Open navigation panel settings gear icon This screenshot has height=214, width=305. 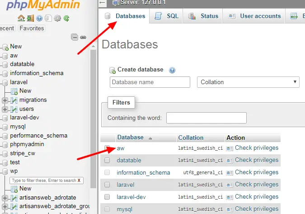pos(57,19)
